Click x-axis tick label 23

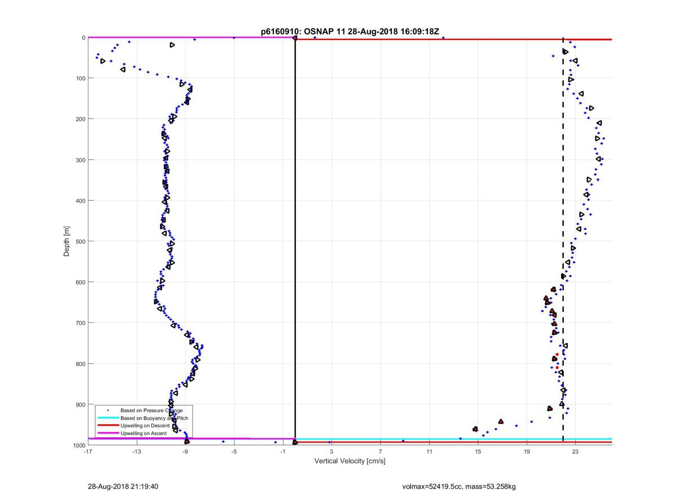(x=575, y=451)
